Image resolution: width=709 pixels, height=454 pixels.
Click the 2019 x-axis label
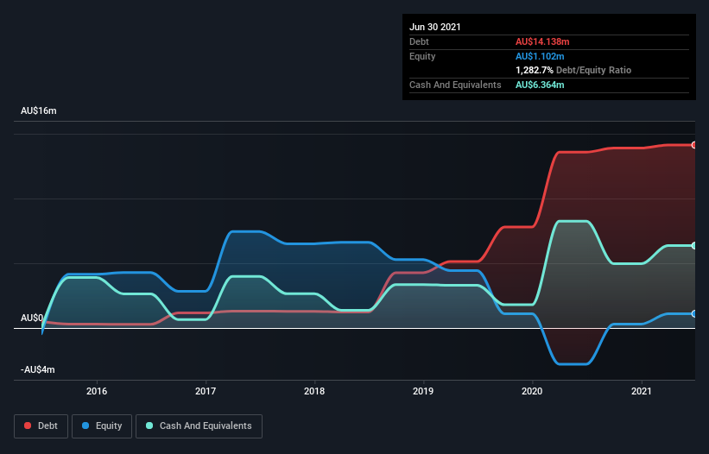tap(423, 391)
